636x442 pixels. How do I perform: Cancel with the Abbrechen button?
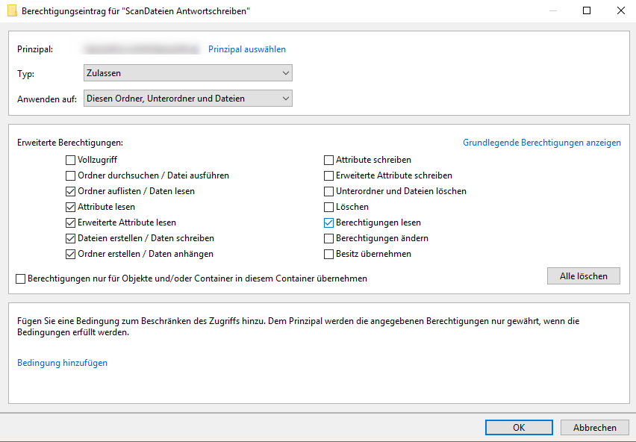pyautogui.click(x=595, y=427)
